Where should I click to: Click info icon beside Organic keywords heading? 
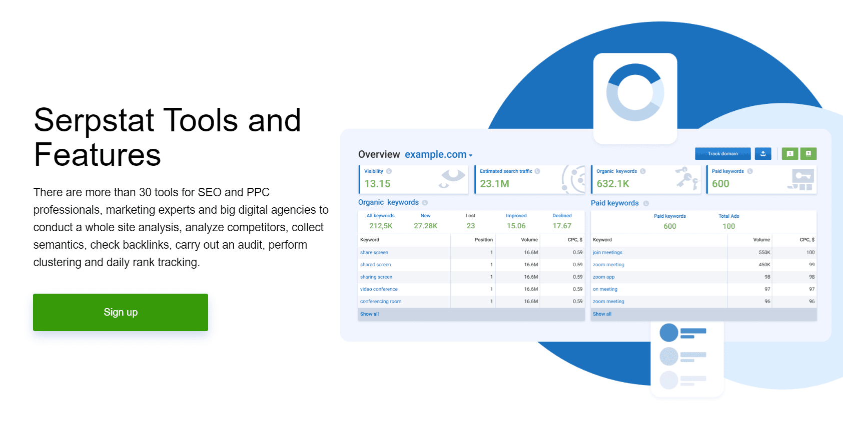(x=425, y=203)
